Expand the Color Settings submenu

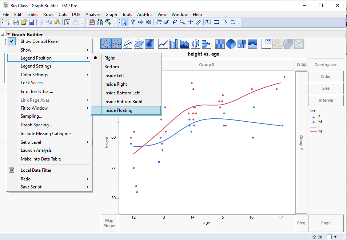point(49,75)
